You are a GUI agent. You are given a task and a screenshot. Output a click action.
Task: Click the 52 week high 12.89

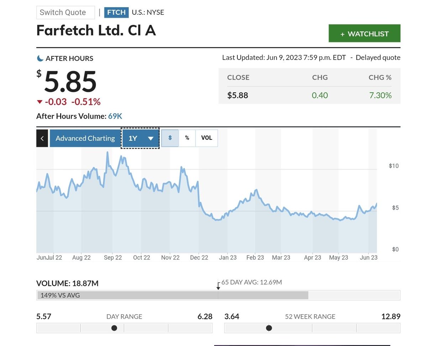tap(391, 316)
